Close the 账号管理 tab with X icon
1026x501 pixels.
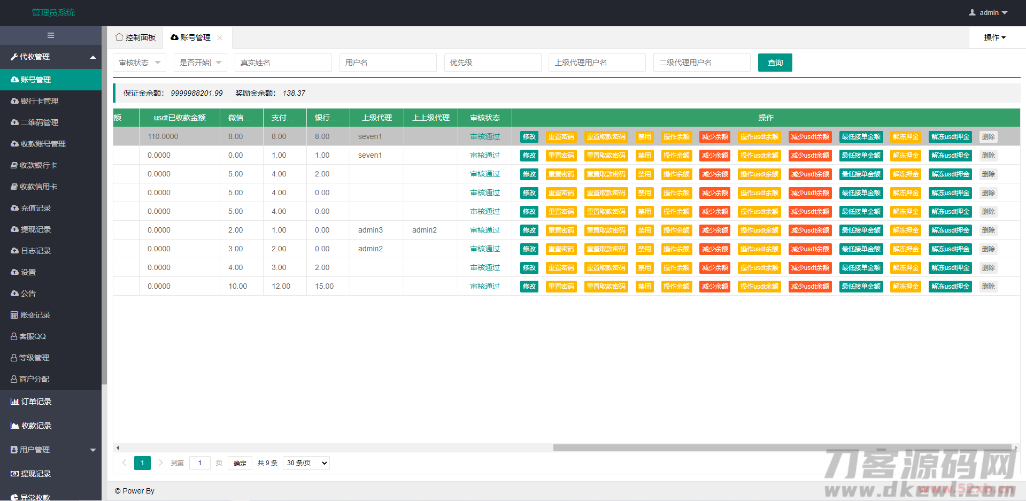tap(220, 37)
